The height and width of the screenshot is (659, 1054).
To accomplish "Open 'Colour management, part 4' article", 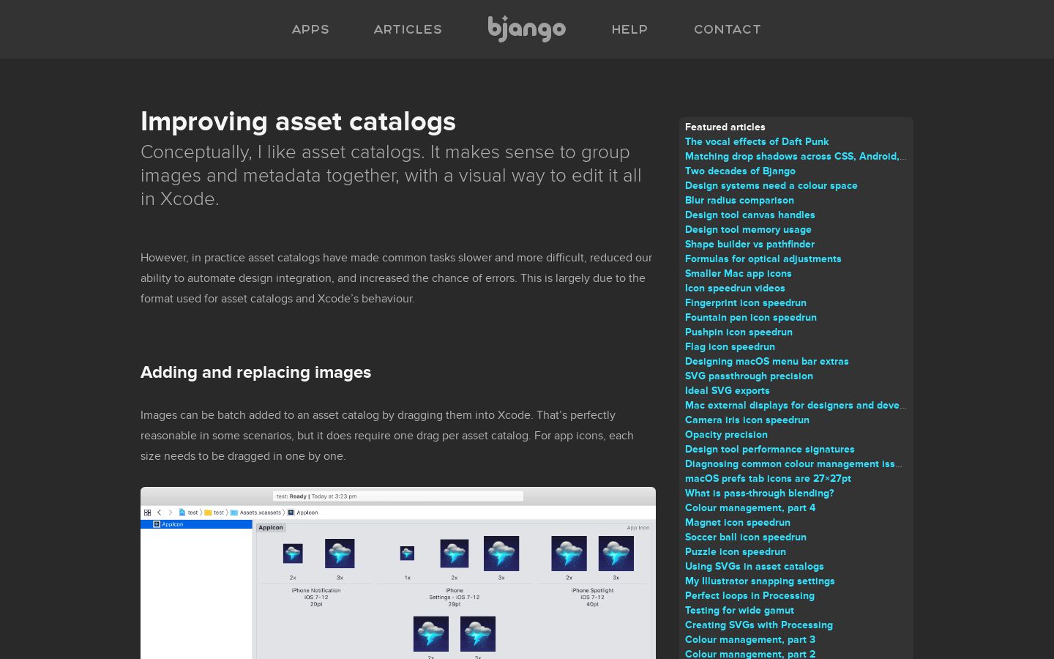I will click(750, 507).
